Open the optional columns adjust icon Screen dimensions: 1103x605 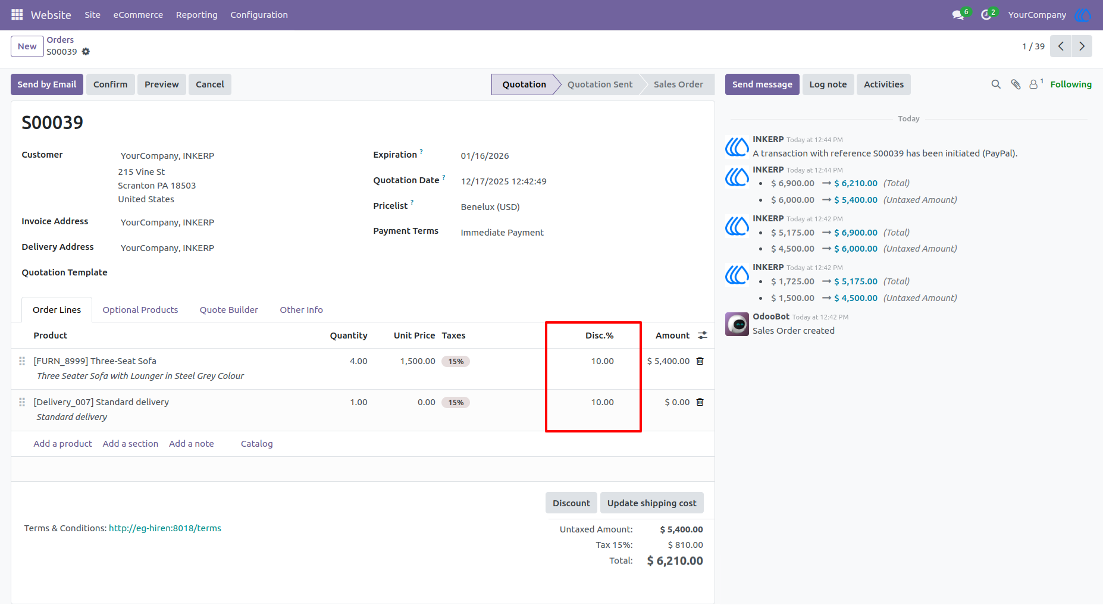click(703, 336)
